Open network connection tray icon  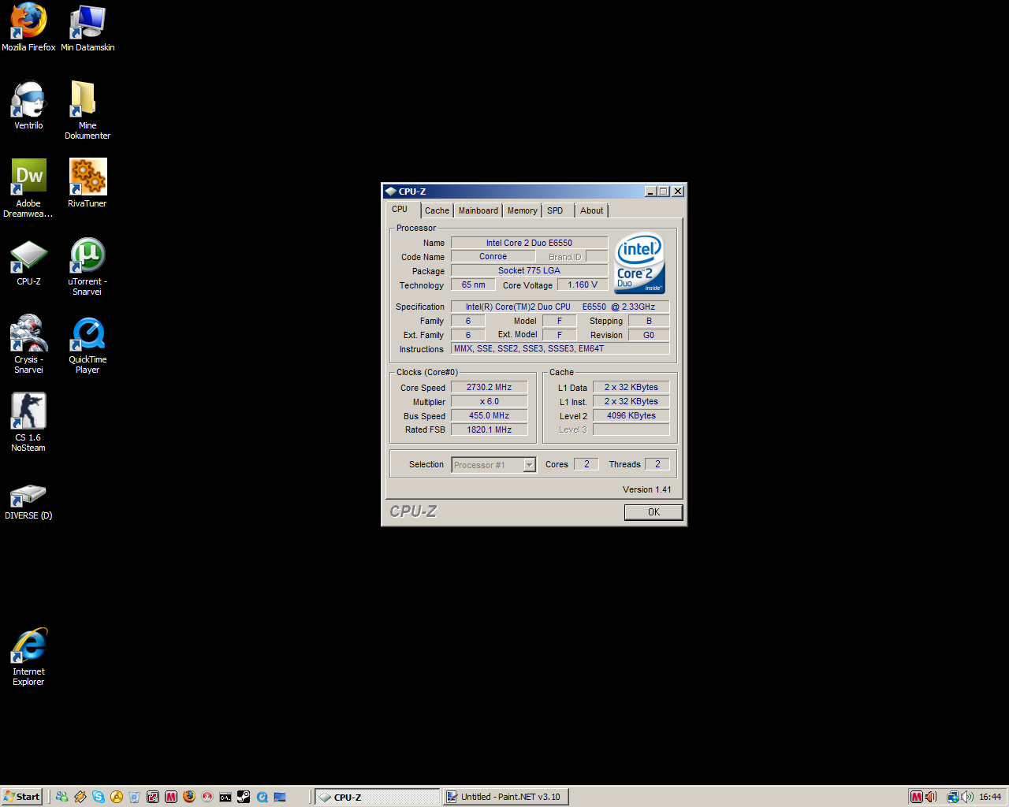(x=953, y=797)
